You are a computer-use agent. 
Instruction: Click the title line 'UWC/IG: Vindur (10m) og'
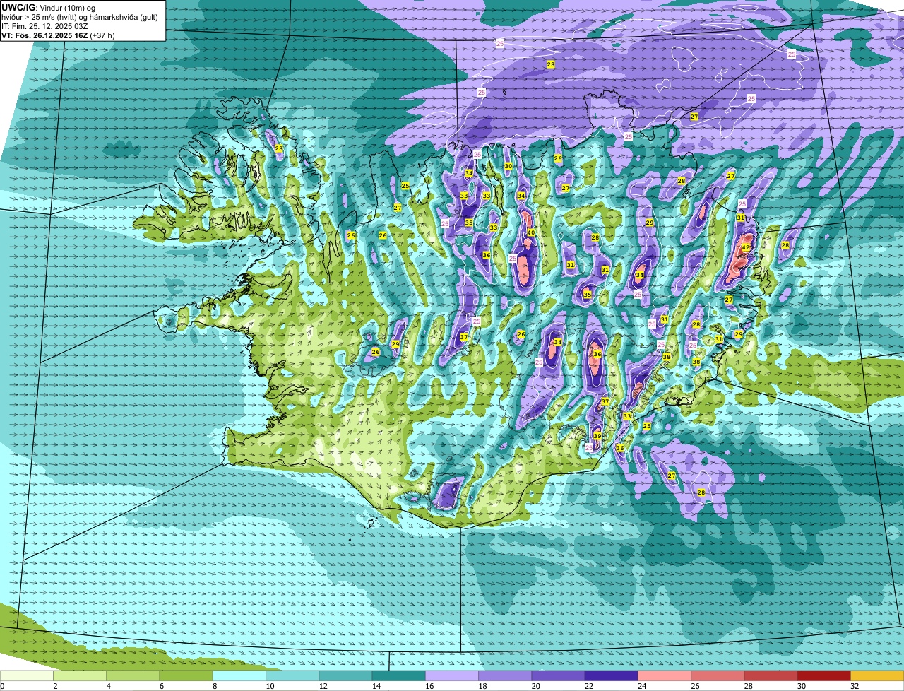click(48, 7)
